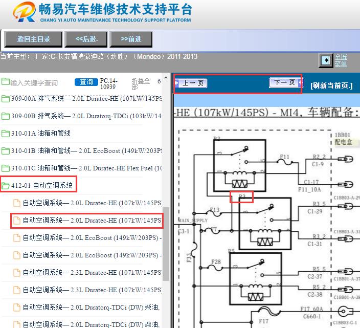The height and width of the screenshot is (328, 360).
Task: Expand the 309-00B 排气系统 folder icon
Action: point(6,116)
